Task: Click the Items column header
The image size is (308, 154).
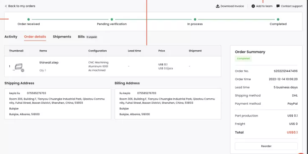Action: point(43,51)
